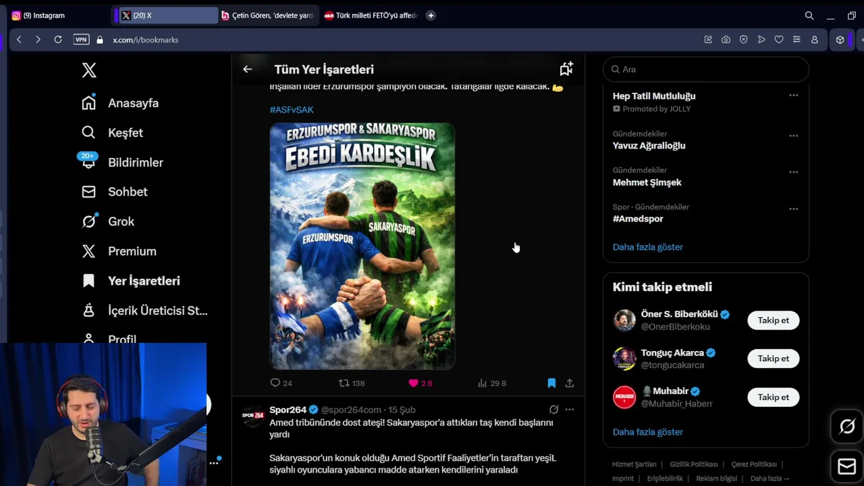Open Öner S. Biberkökü avatar

(x=624, y=320)
